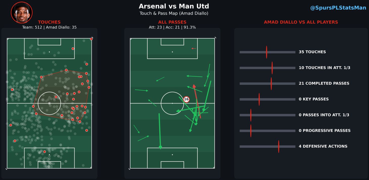The image size is (369, 180).
Task: Click the small red arrow in top penalty area
Action: click(x=194, y=48)
